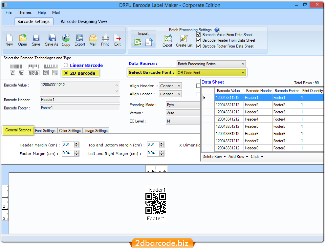Open the Encoding Mode dropdown
Image resolution: width=325 pixels, height=248 pixels.
click(x=183, y=105)
